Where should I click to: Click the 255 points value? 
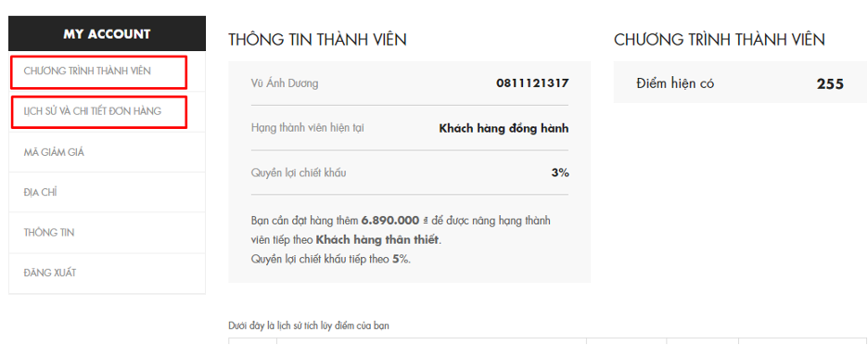830,84
